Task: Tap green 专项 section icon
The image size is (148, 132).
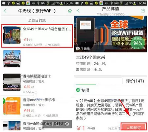Action: (x=78, y=90)
